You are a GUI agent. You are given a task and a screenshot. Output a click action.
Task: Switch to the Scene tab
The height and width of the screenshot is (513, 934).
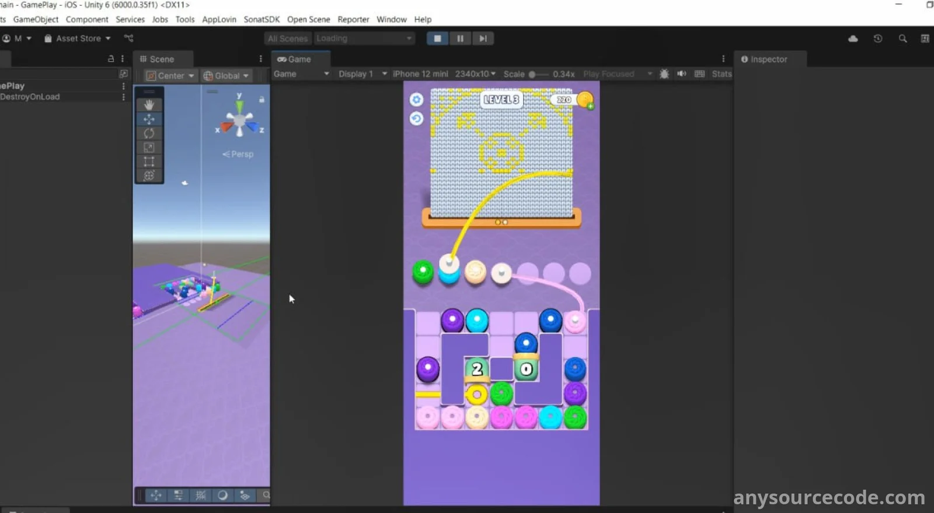(157, 59)
